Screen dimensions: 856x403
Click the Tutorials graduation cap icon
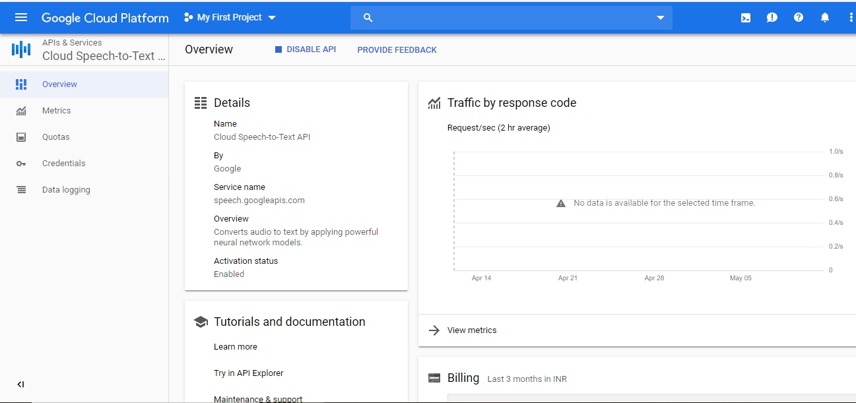[x=201, y=322]
